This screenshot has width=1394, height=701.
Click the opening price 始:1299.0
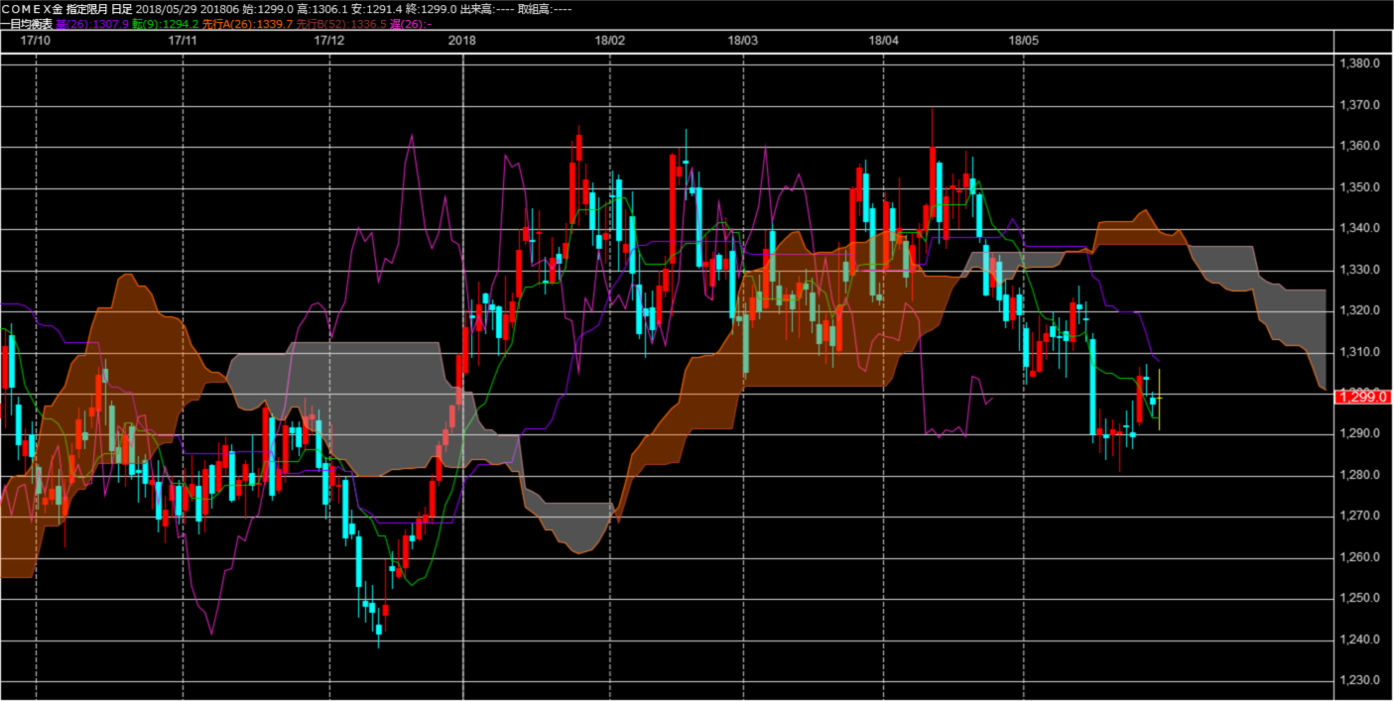(268, 8)
